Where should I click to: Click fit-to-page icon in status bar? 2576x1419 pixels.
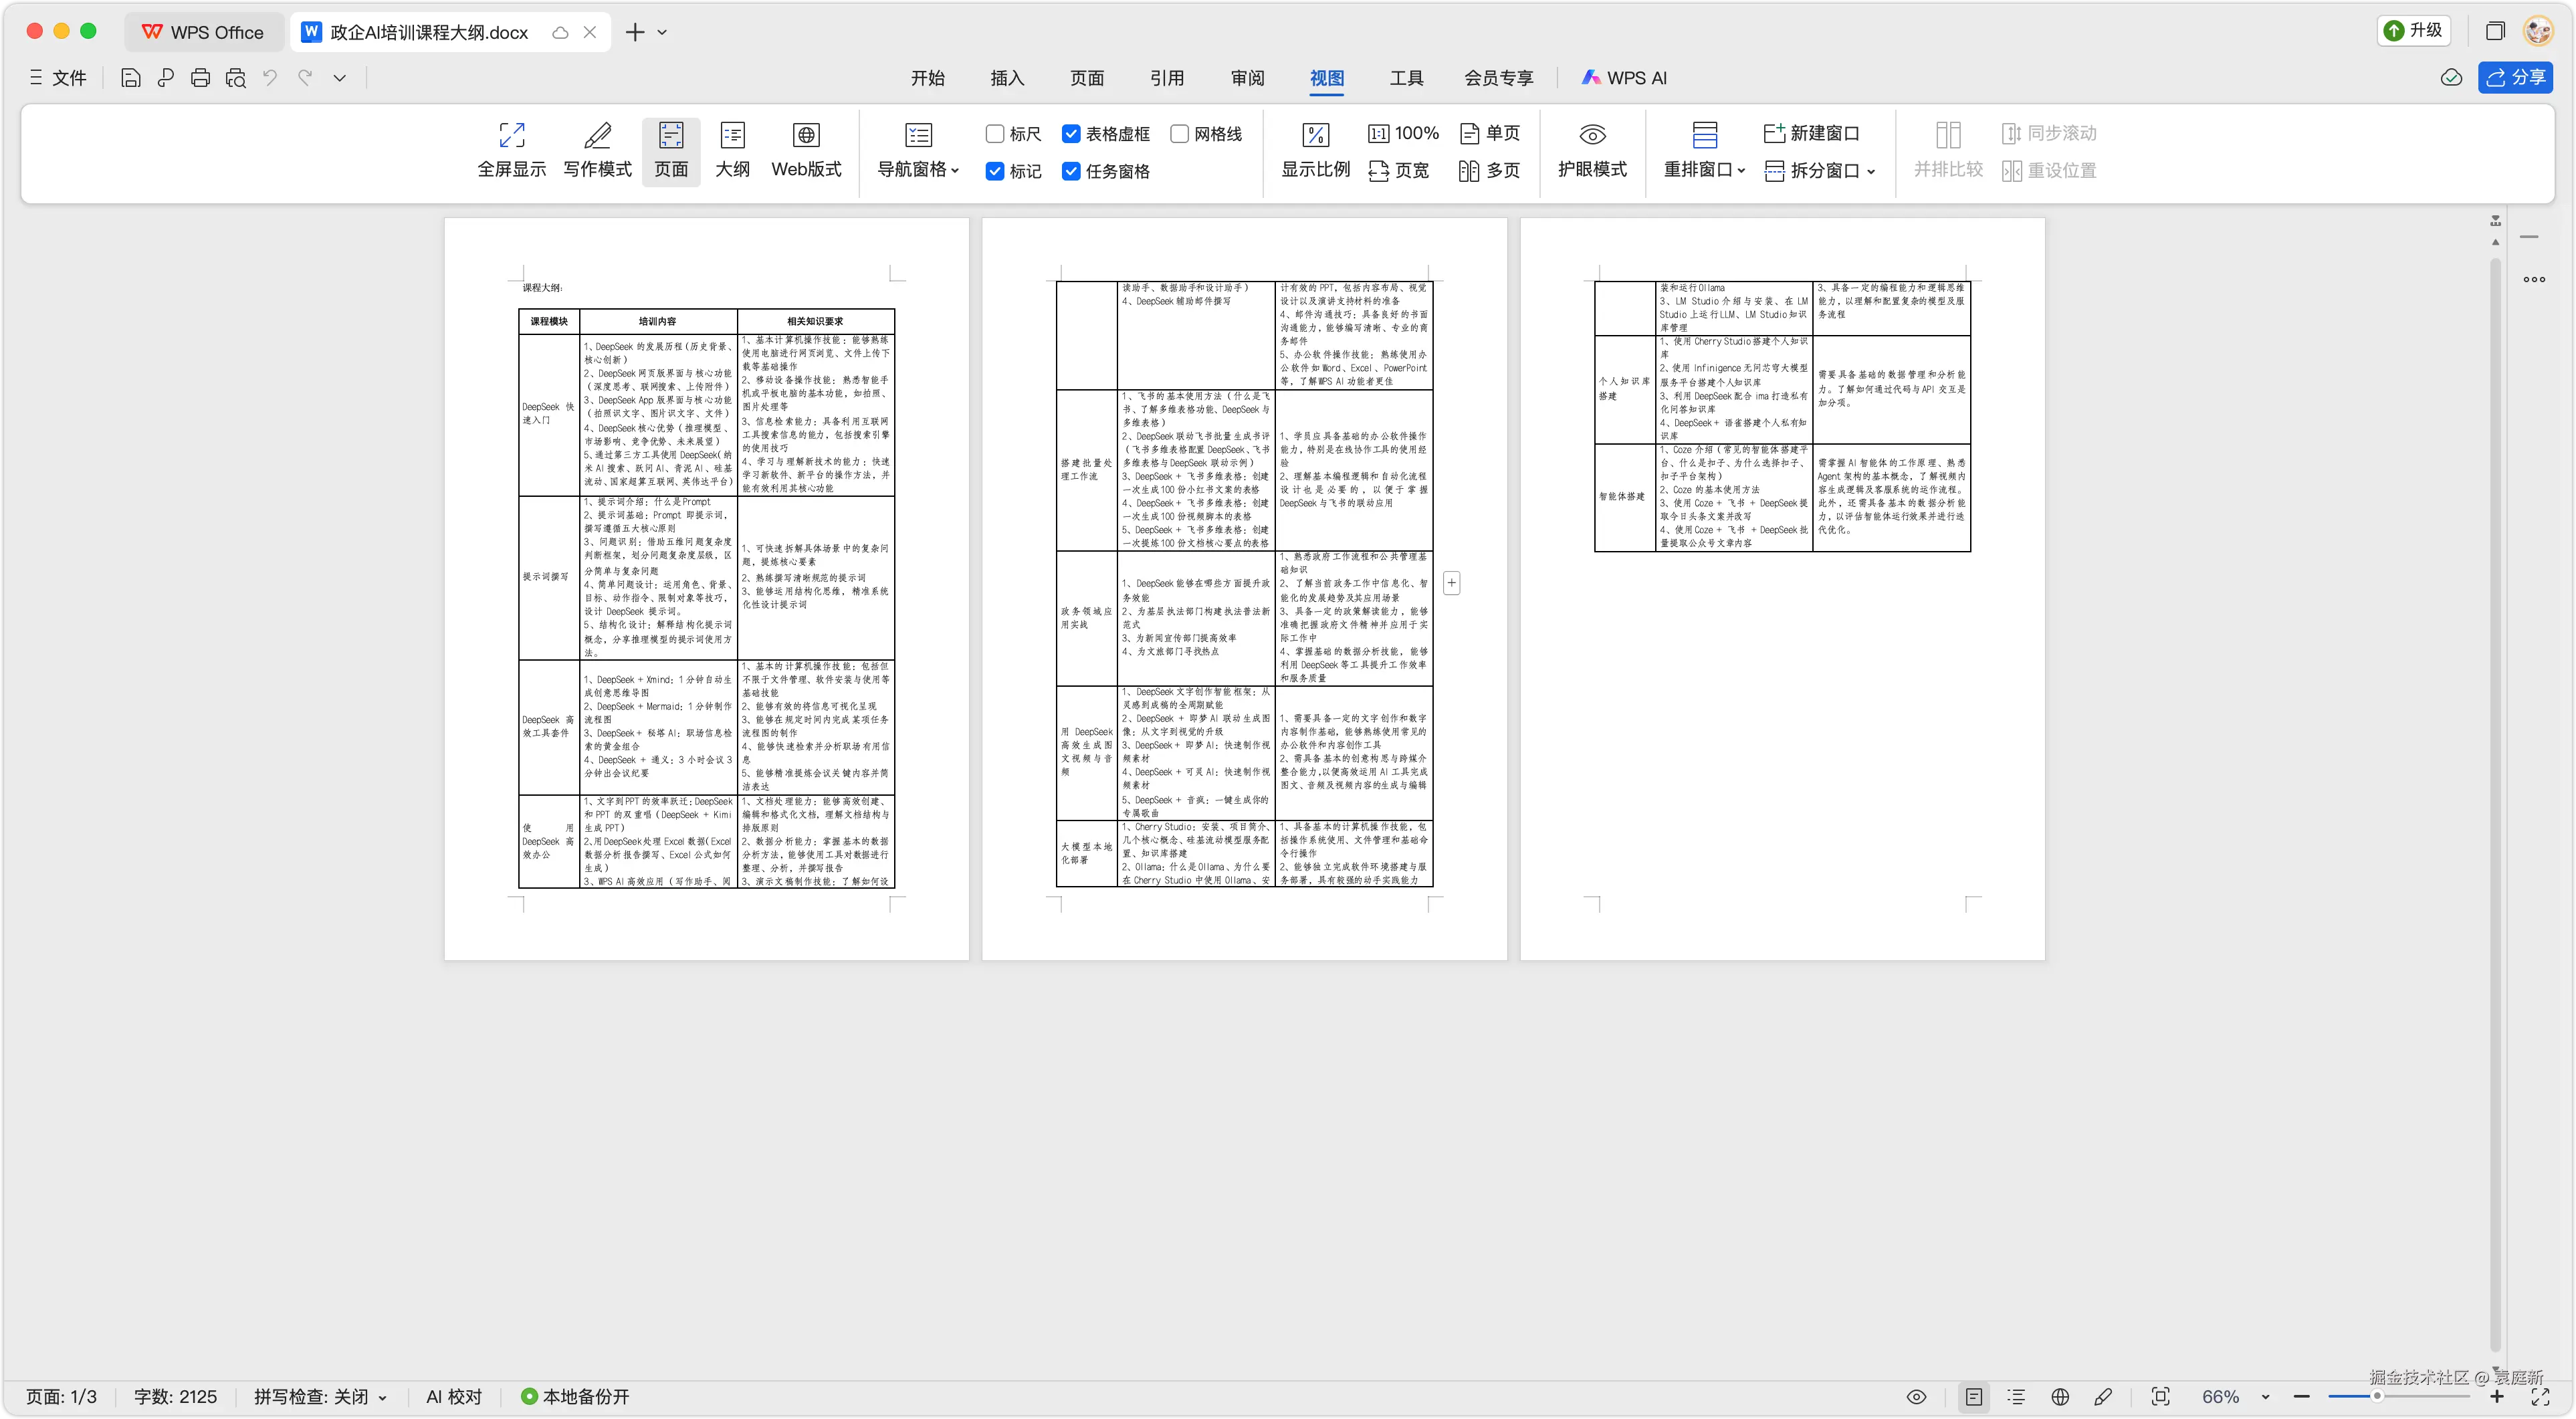point(2160,1396)
